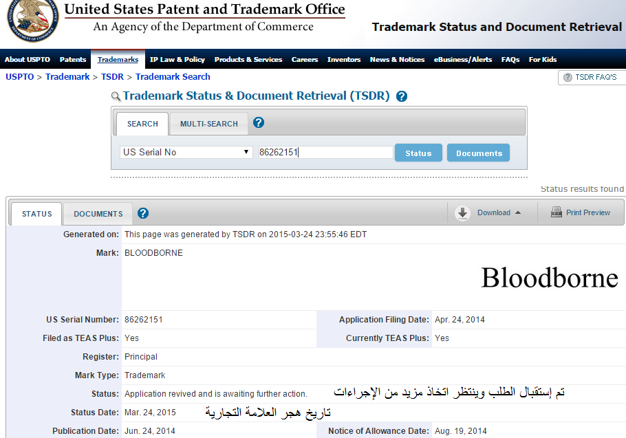Open the Inventors menu
The height and width of the screenshot is (438, 626).
click(344, 59)
